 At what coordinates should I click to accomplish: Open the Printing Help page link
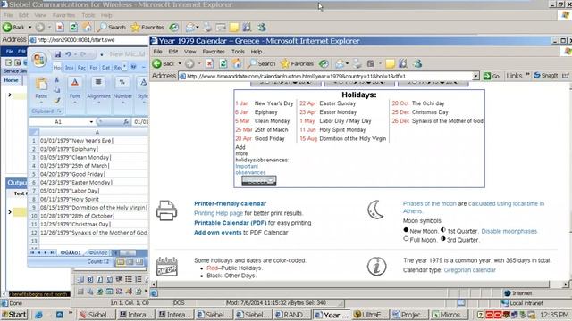pyautogui.click(x=218, y=213)
